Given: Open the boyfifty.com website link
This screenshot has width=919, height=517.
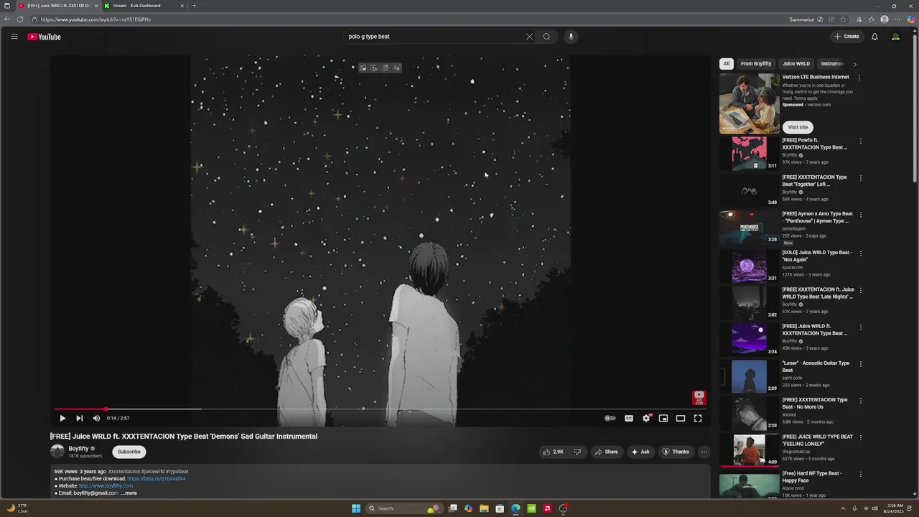Looking at the screenshot, I should 106,486.
